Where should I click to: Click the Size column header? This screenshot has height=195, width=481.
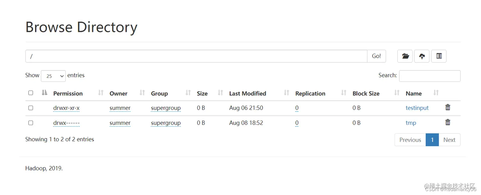tap(202, 94)
